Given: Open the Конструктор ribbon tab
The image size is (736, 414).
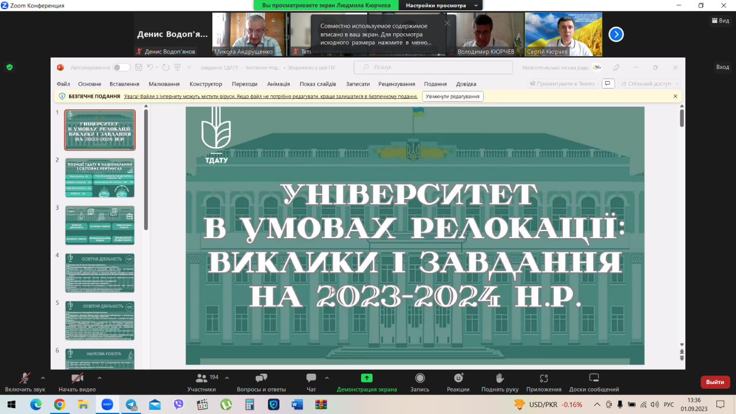Looking at the screenshot, I should point(205,84).
